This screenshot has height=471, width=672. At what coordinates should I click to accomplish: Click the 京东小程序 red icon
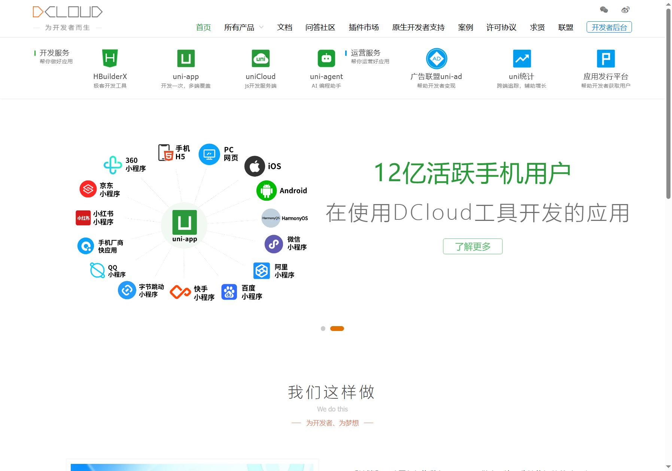[x=88, y=189]
